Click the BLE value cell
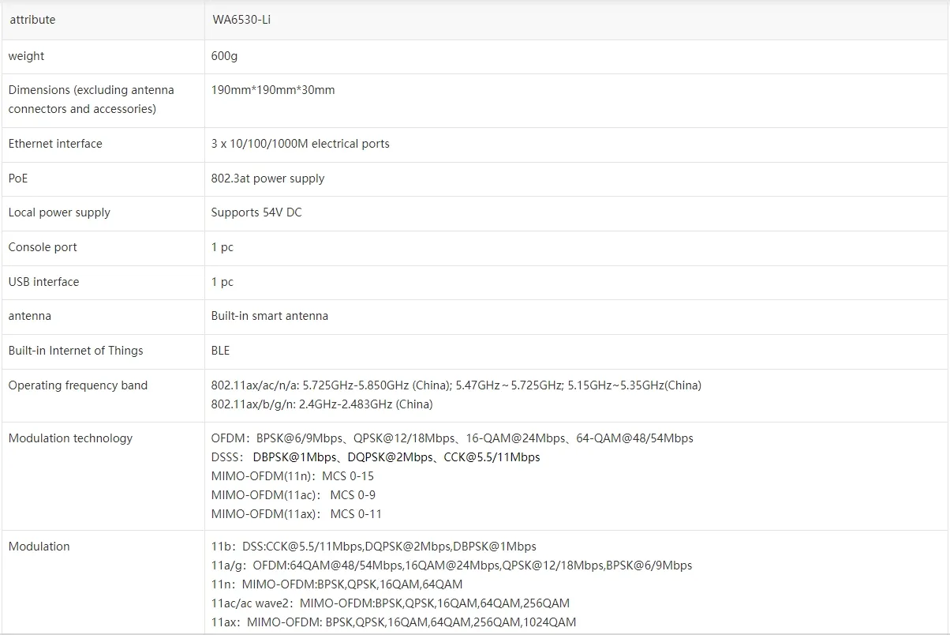Image resolution: width=950 pixels, height=635 pixels. pos(221,351)
